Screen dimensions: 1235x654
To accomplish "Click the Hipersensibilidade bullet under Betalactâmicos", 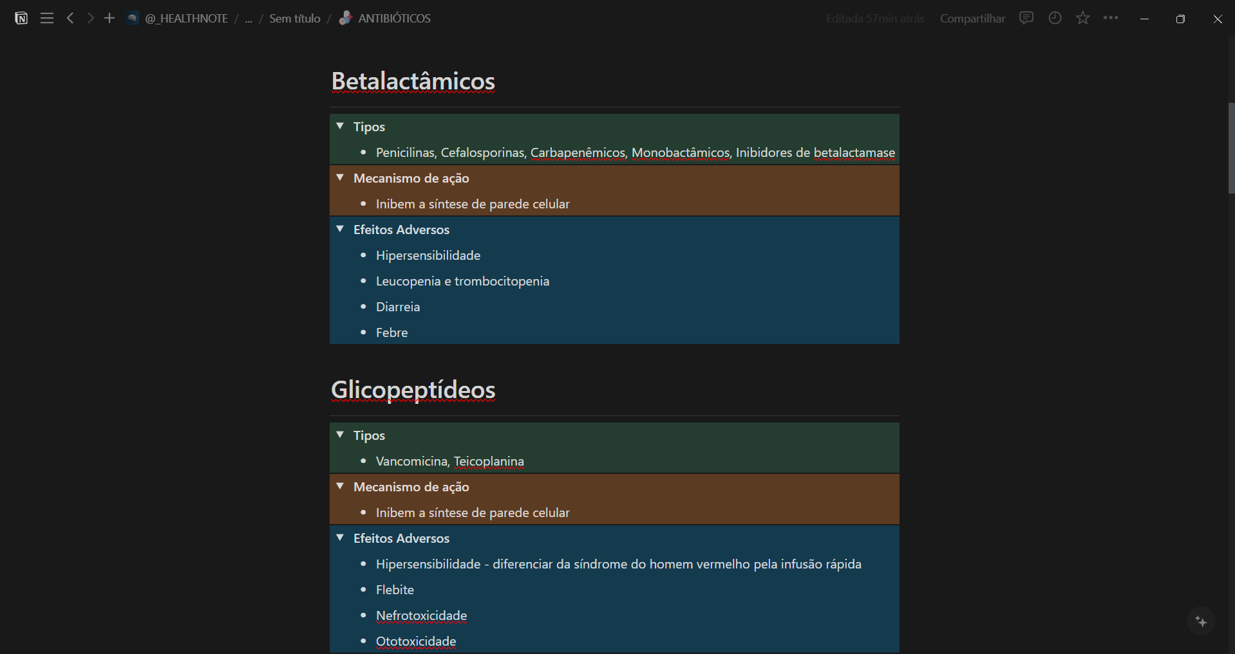I will [428, 255].
